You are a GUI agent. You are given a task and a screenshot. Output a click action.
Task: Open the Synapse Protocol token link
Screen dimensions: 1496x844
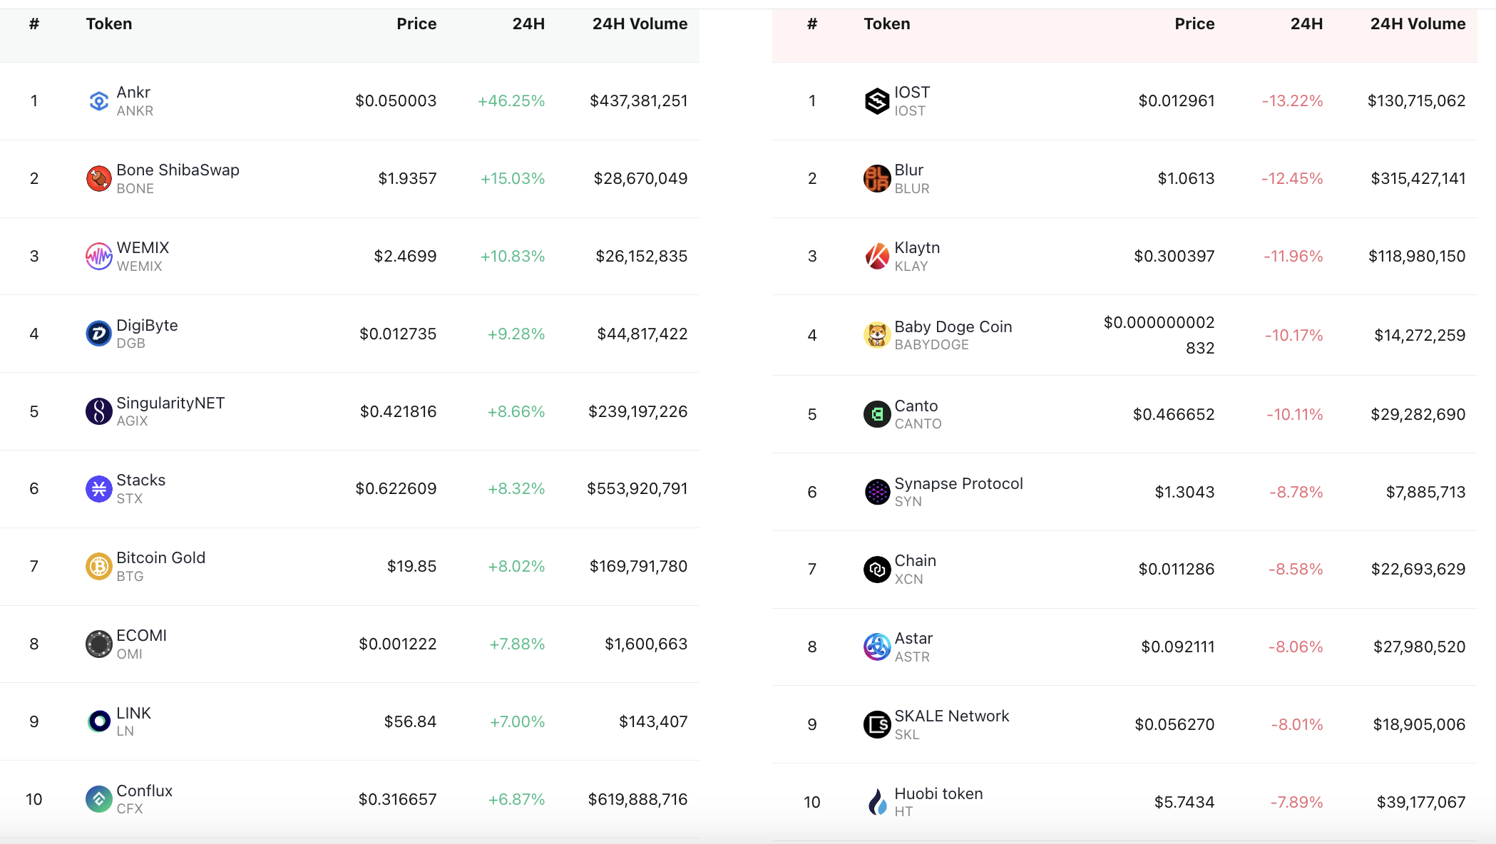(959, 484)
